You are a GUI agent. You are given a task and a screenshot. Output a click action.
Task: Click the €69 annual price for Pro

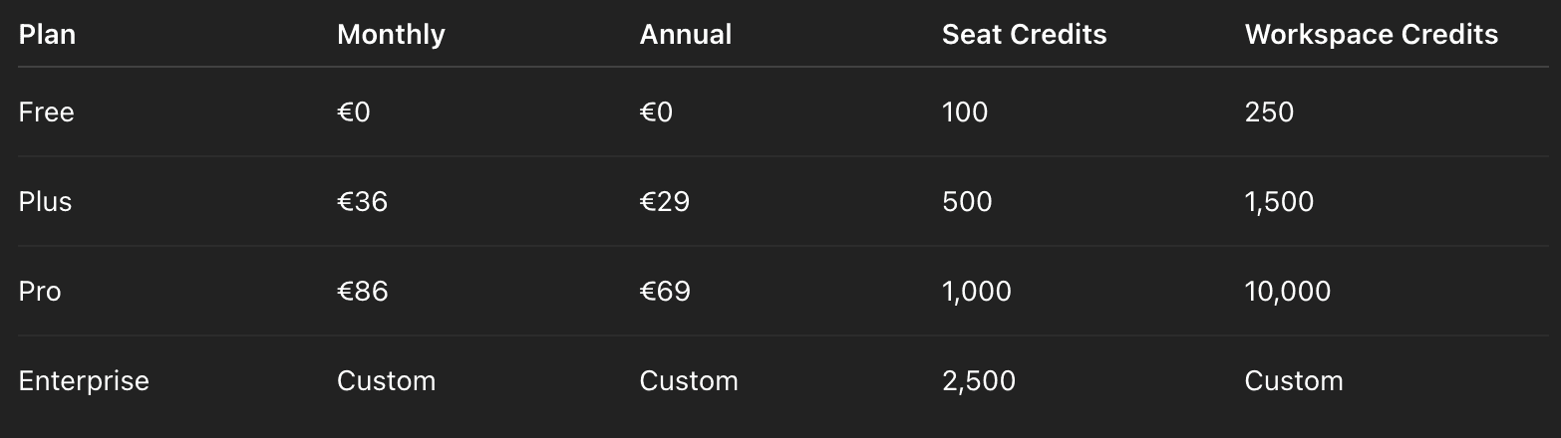[665, 291]
